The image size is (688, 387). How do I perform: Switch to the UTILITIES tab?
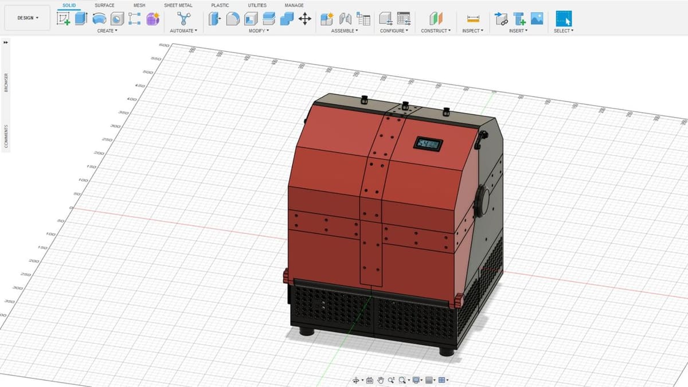(257, 5)
